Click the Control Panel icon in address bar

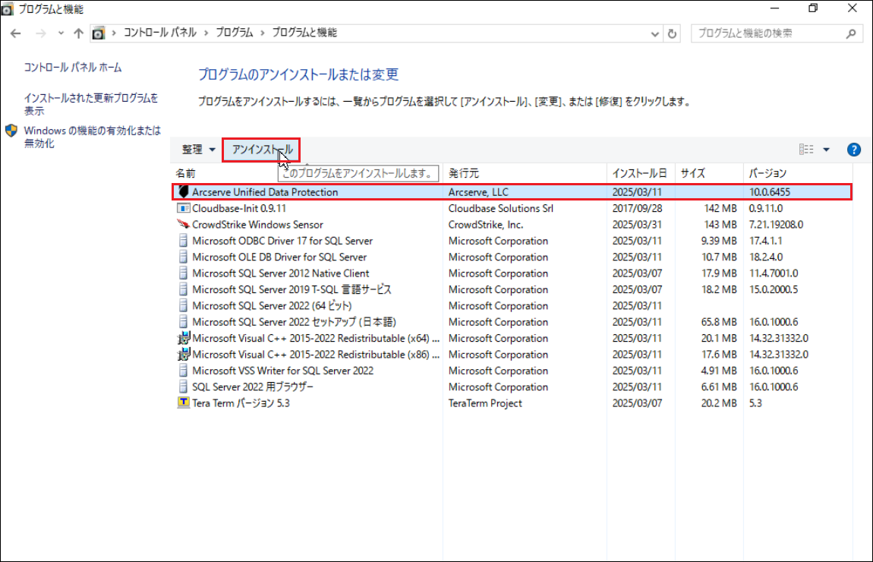pos(98,33)
